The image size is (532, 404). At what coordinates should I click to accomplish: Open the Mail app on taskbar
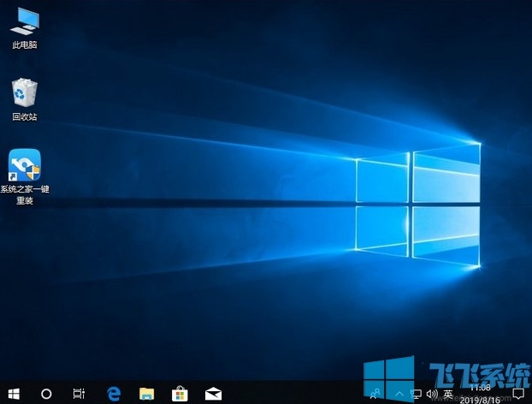pos(214,394)
